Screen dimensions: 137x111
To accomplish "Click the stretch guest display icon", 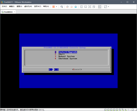I will [x=105, y=7].
